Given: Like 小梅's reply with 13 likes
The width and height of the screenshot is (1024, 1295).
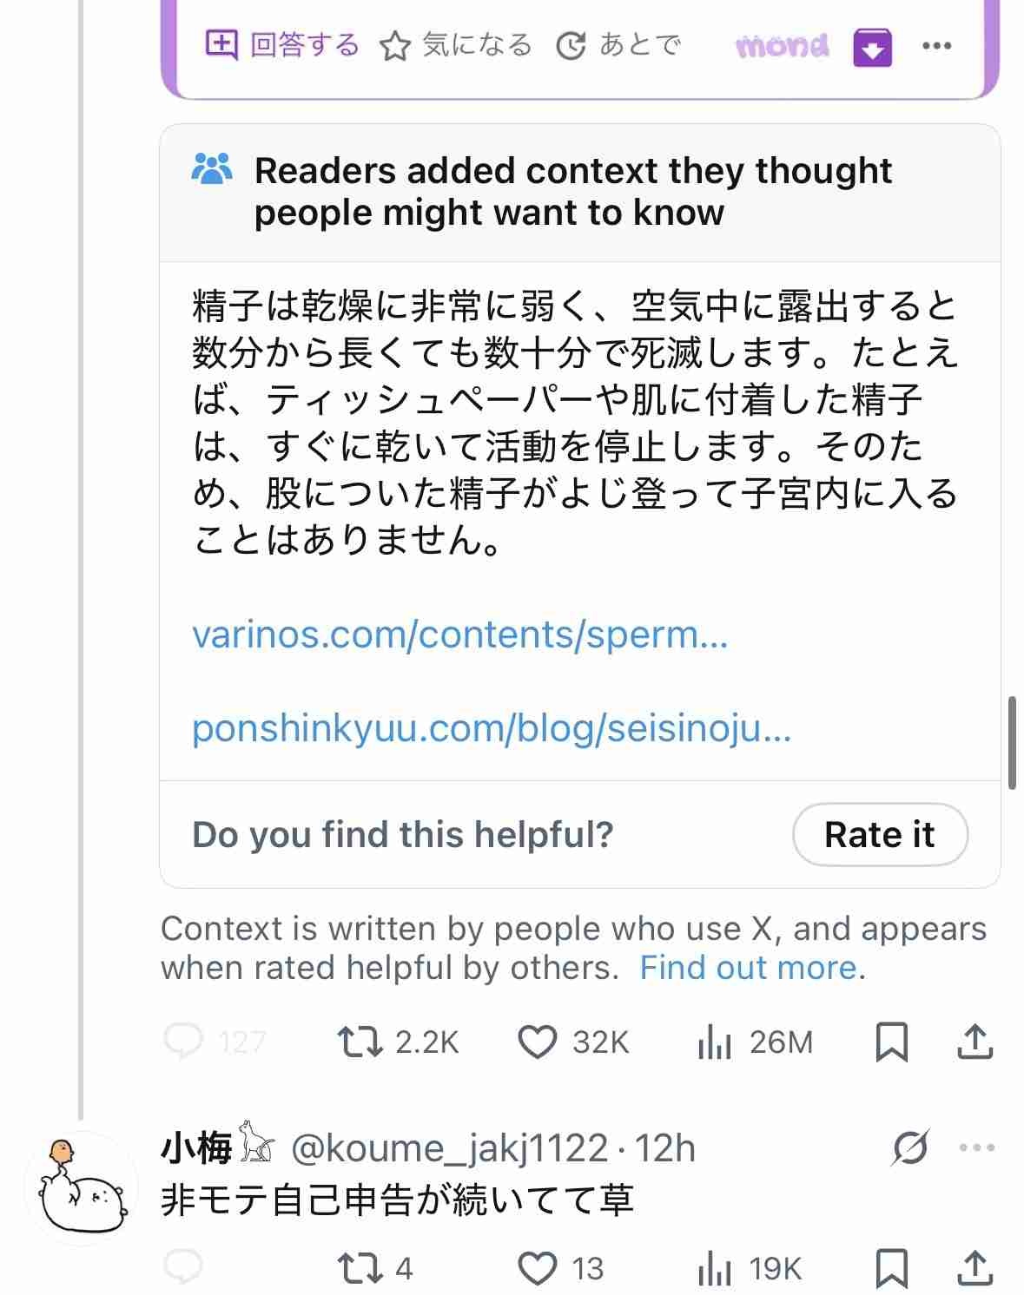Looking at the screenshot, I should tap(538, 1268).
